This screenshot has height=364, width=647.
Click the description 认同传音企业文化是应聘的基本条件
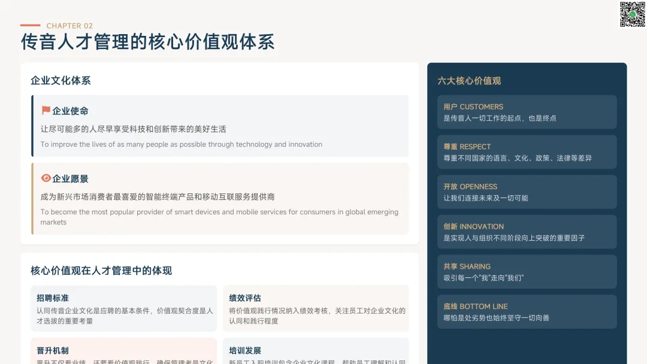(x=125, y=316)
